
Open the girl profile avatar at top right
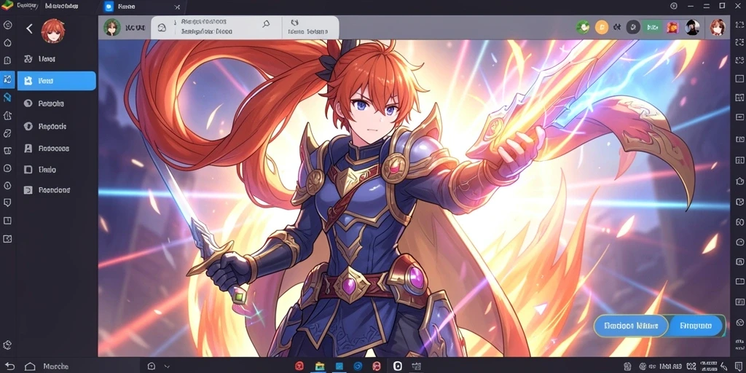(718, 27)
